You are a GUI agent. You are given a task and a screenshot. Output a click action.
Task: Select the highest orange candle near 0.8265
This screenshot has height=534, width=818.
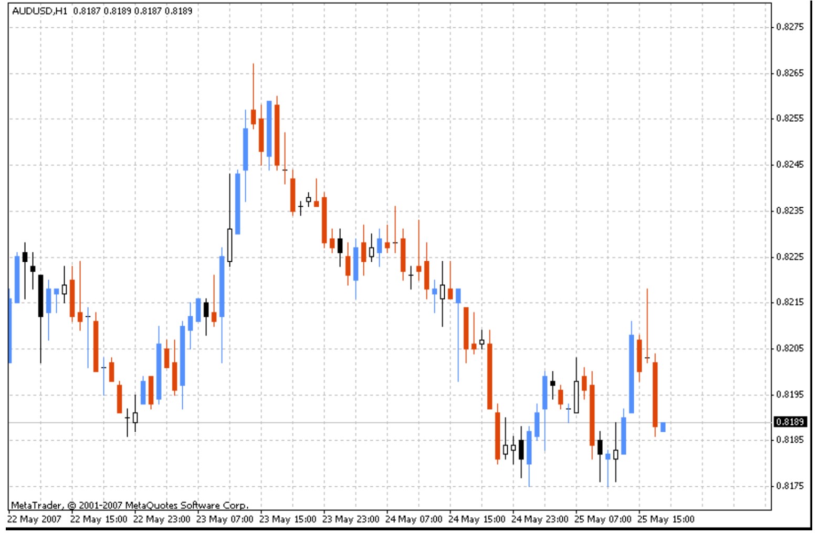(x=253, y=96)
